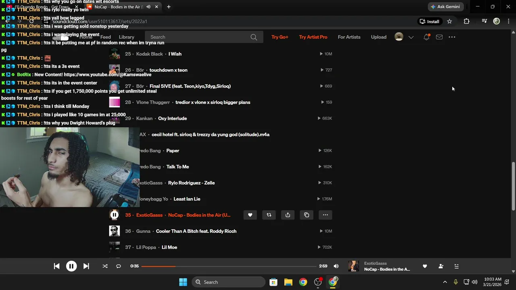
Task: Toggle repeat in the player bar
Action: pyautogui.click(x=119, y=266)
